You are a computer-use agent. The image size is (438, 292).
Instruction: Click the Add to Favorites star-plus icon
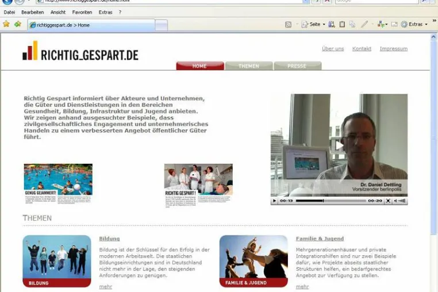[x=18, y=24]
